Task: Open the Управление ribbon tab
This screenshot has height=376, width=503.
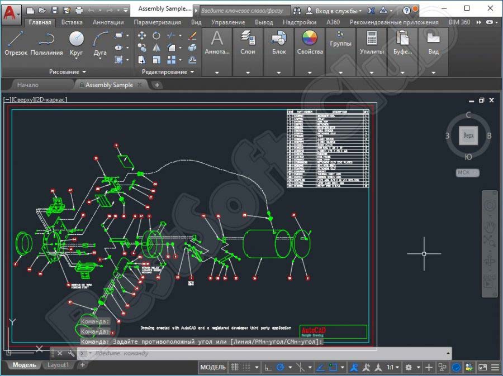Action: (x=228, y=22)
